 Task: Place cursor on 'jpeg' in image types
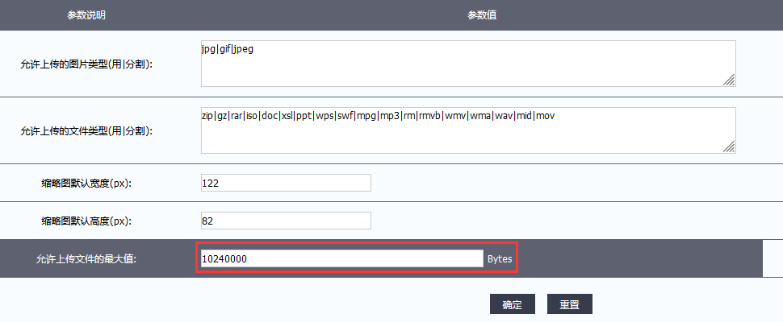(243, 50)
